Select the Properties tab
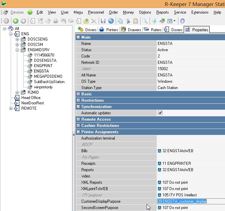 [197, 30]
